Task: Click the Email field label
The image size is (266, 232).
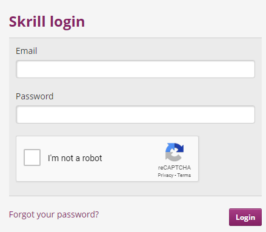Action: coord(27,51)
